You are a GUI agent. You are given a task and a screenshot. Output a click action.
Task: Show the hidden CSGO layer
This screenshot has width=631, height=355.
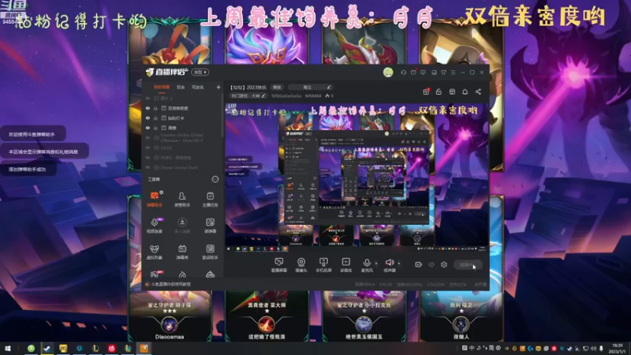tap(147, 148)
